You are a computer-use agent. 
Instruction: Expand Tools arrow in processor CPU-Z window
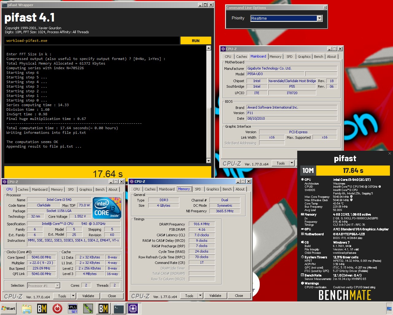(73, 296)
